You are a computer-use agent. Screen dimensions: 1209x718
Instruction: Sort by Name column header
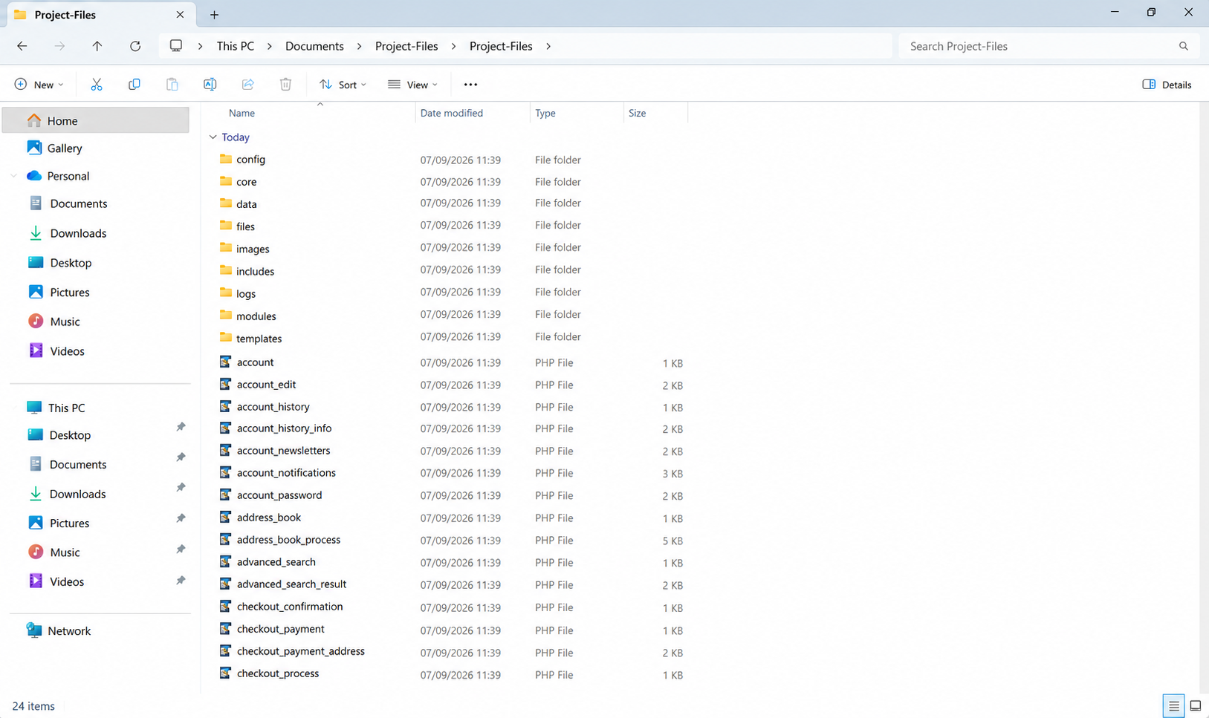pyautogui.click(x=242, y=113)
